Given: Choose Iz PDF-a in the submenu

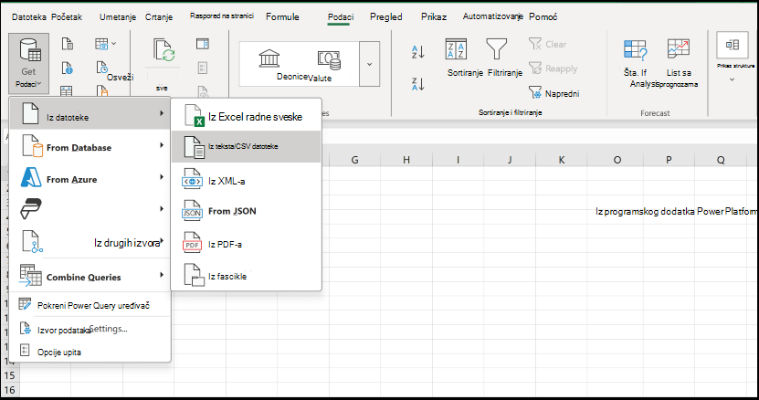Looking at the screenshot, I should coord(247,244).
